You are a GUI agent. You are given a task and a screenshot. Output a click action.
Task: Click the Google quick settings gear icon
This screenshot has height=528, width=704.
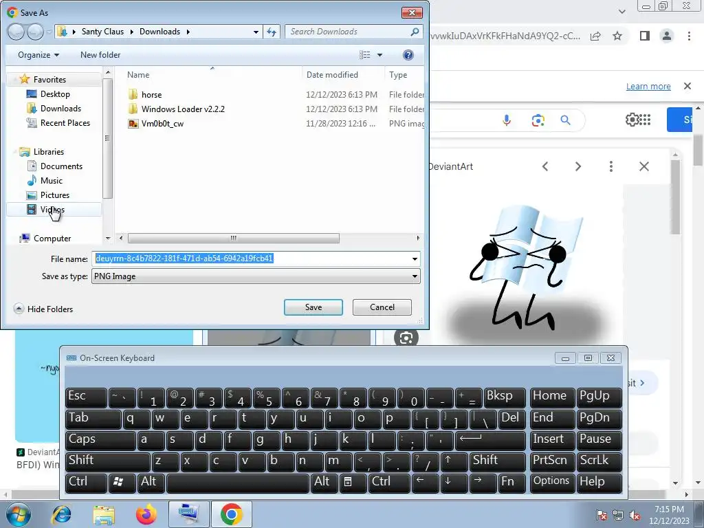[631, 120]
